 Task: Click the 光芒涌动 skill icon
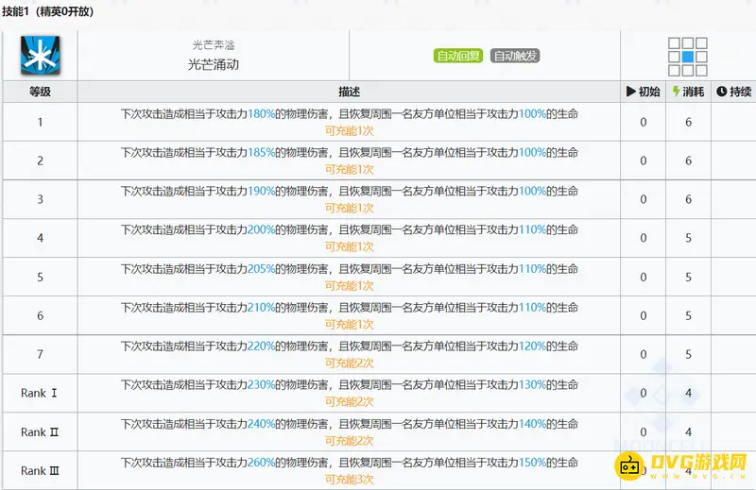[40, 56]
